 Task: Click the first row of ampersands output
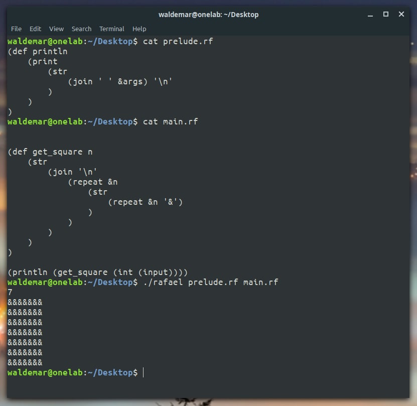(25, 303)
